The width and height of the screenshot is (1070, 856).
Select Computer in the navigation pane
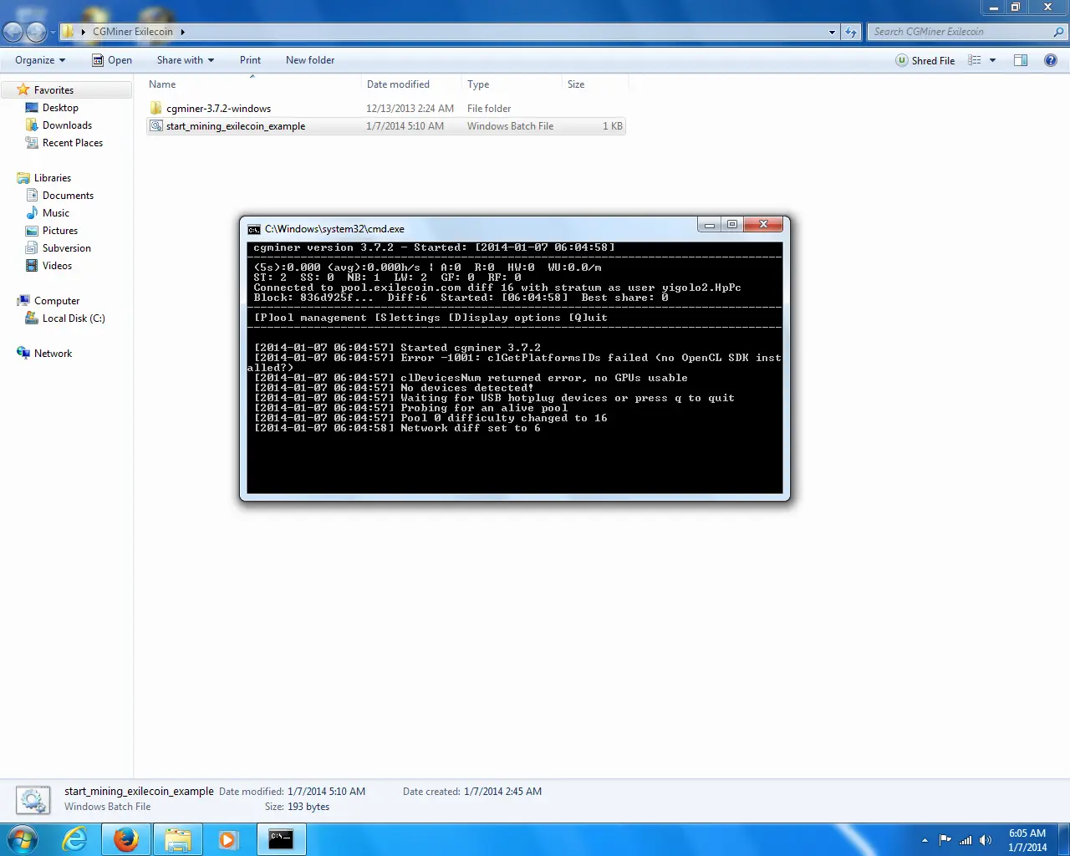click(x=57, y=301)
